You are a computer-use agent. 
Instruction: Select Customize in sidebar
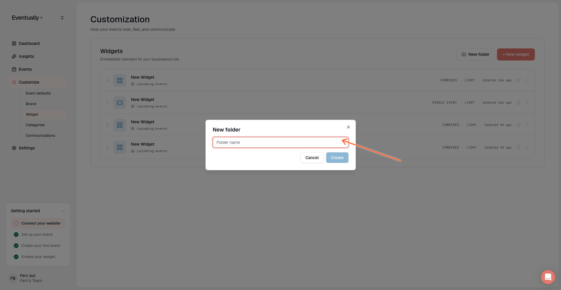tap(38, 82)
